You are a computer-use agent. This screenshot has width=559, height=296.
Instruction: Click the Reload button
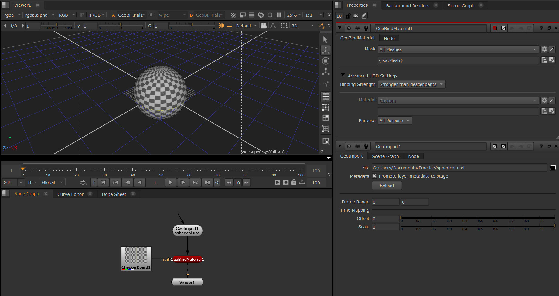click(x=387, y=185)
